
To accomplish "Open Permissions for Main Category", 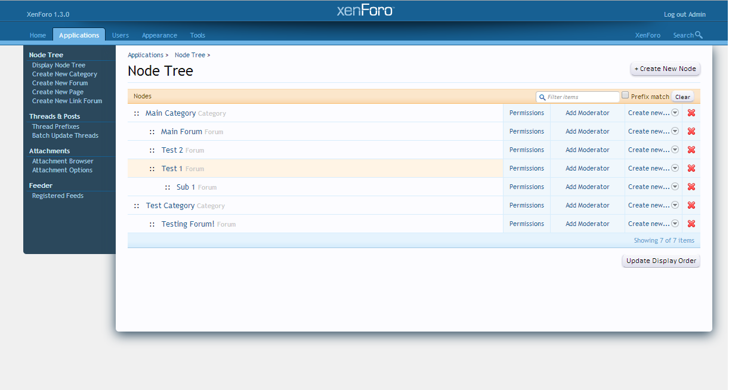I will tap(527, 113).
